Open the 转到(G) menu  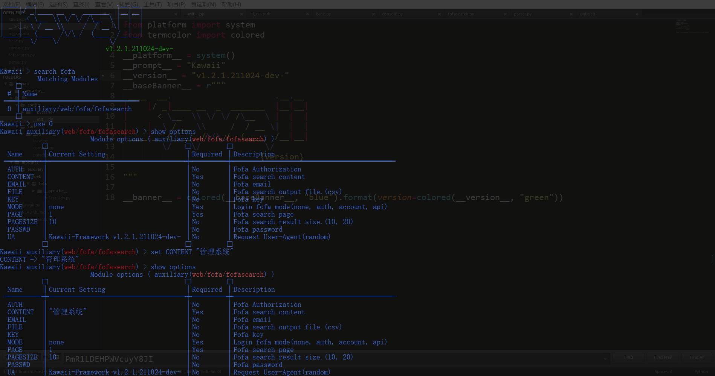(128, 5)
